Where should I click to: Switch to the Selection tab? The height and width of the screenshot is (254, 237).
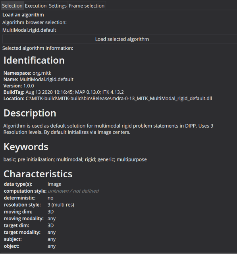12,6
